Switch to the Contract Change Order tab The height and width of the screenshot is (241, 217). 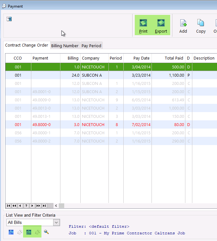pos(27,45)
